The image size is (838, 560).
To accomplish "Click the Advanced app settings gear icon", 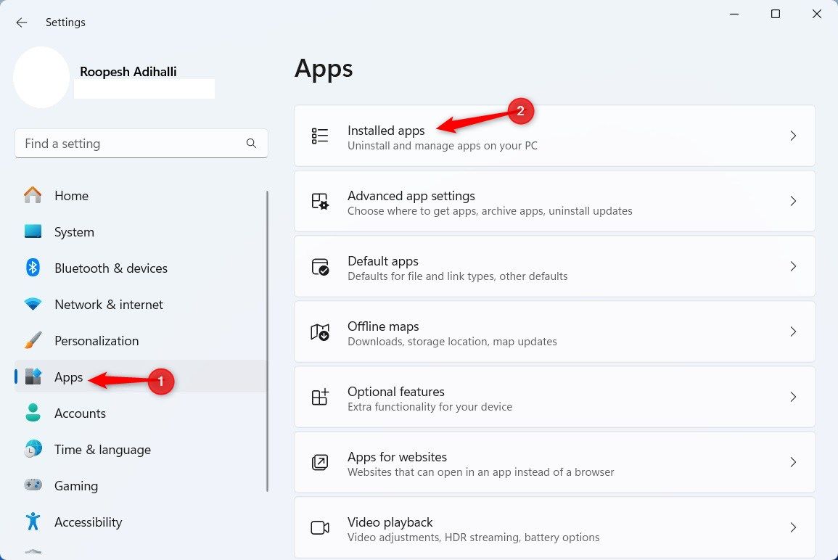I will tap(319, 201).
